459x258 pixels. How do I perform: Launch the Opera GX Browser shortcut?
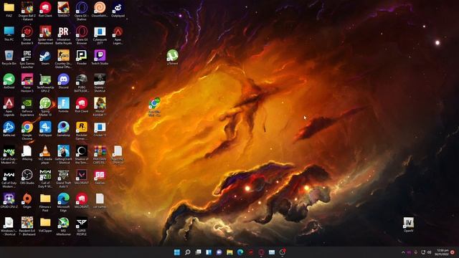click(82, 35)
